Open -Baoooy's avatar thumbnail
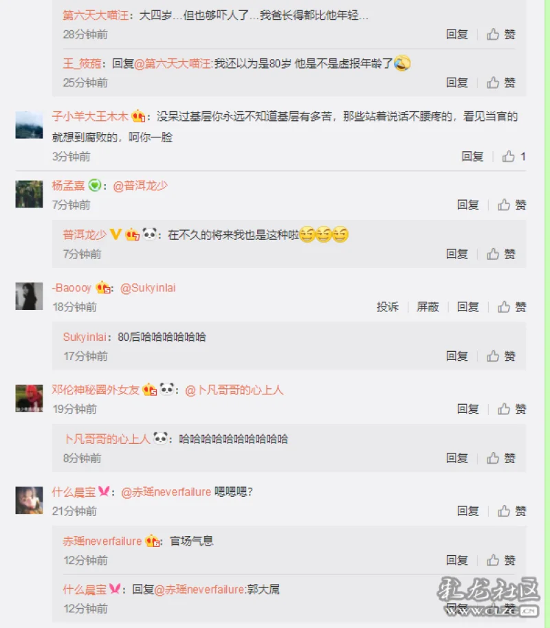 pyautogui.click(x=29, y=296)
